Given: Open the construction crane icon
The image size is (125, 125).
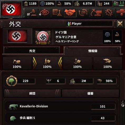Looking at the screenshot, I should pyautogui.click(x=96, y=13).
